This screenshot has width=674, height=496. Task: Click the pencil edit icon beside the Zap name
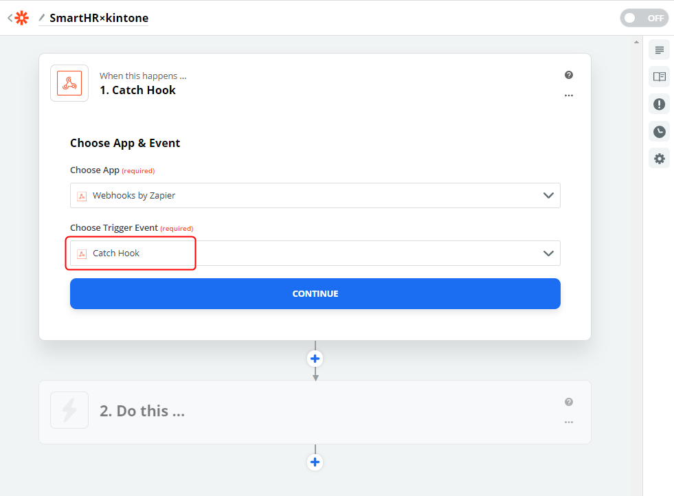pos(42,18)
